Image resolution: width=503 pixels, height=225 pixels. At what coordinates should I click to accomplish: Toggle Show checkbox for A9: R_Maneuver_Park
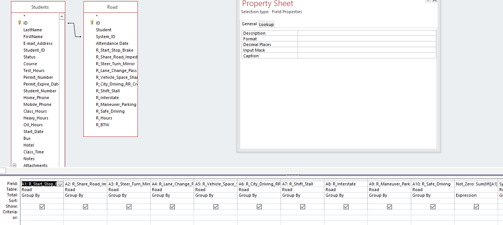(x=389, y=207)
